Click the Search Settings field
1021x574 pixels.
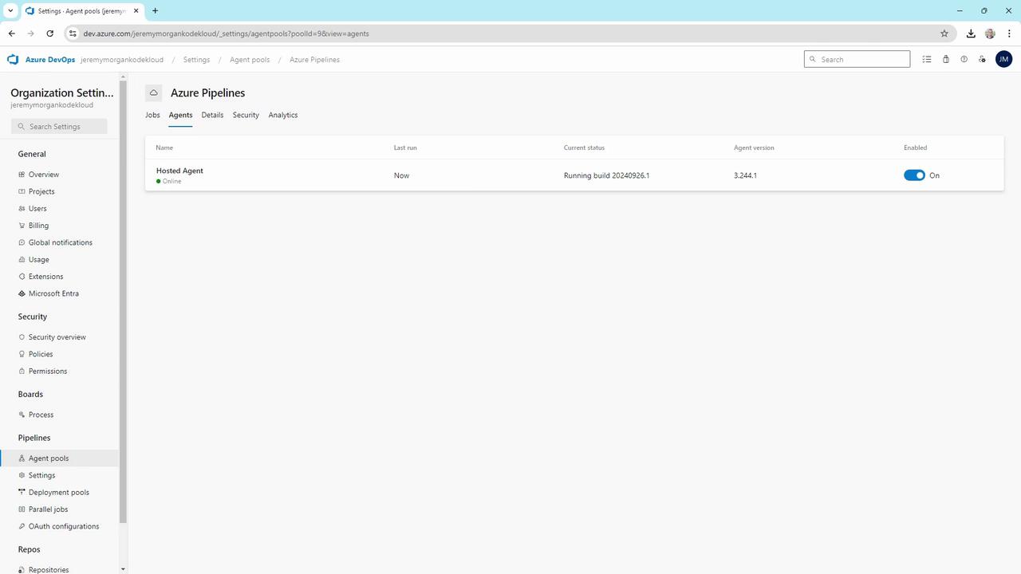pyautogui.click(x=59, y=127)
